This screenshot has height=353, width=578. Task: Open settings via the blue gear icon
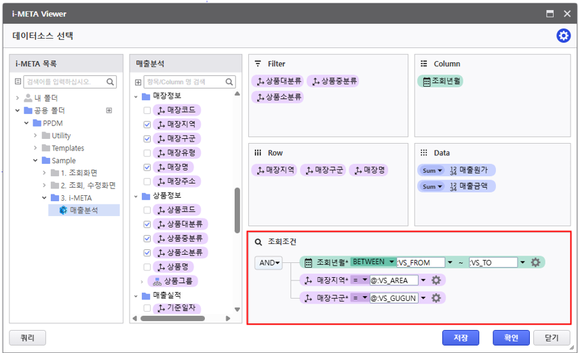563,36
